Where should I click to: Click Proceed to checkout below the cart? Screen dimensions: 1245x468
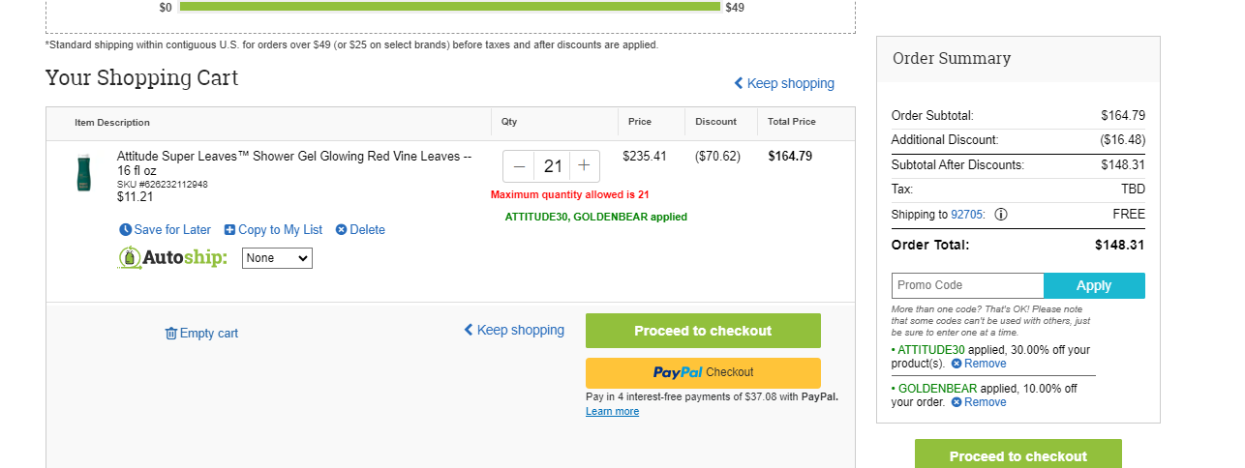(703, 331)
